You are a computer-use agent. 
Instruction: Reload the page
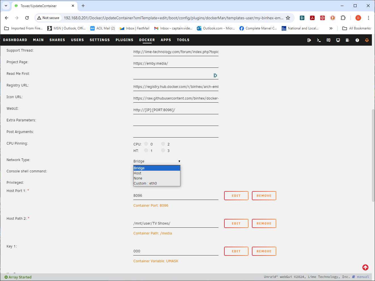[x=27, y=18]
